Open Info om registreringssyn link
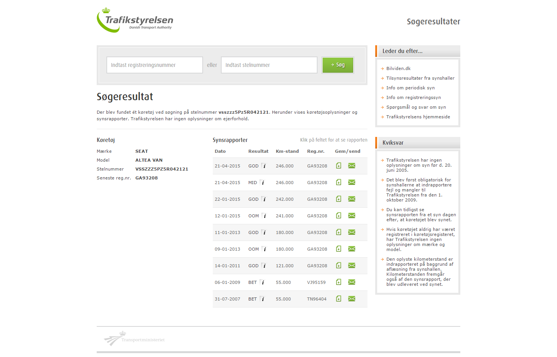This screenshot has width=557, height=357. point(413,97)
